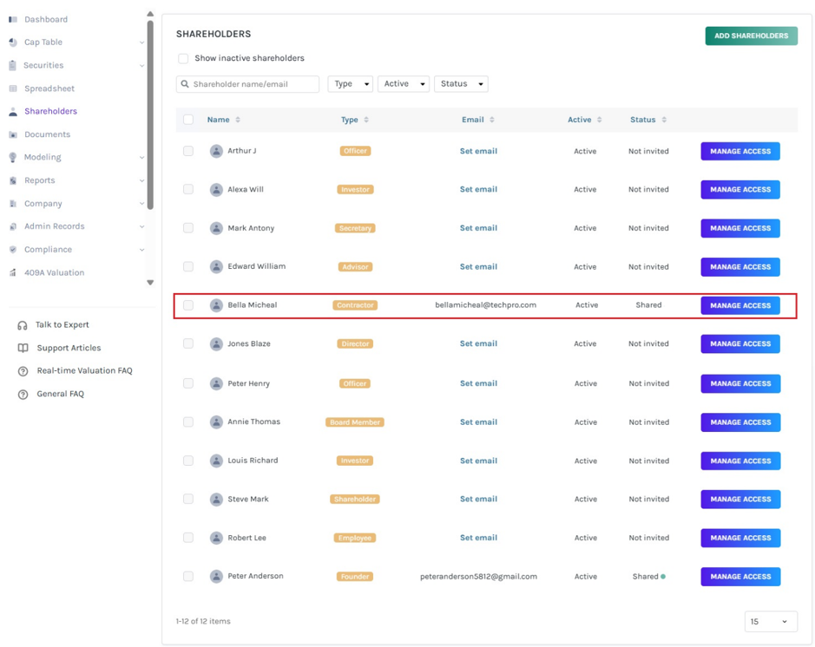Click in the shareholder name/email search field

tap(247, 83)
